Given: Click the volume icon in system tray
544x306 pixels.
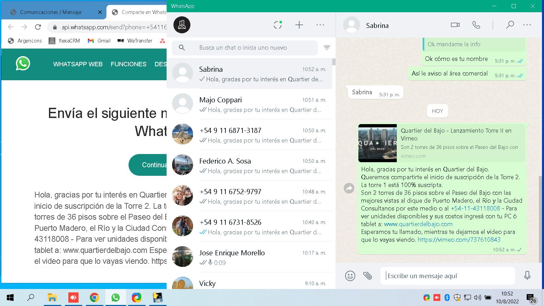Looking at the screenshot, I should [477, 297].
